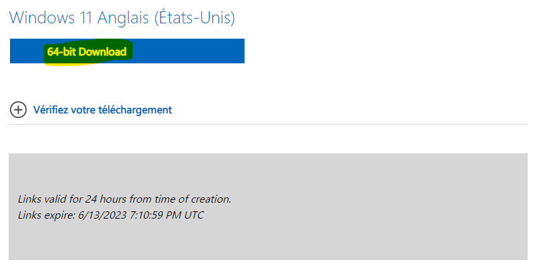Click the 64-bit Download button
Image resolution: width=533 pixels, height=268 pixels.
pyautogui.click(x=127, y=51)
